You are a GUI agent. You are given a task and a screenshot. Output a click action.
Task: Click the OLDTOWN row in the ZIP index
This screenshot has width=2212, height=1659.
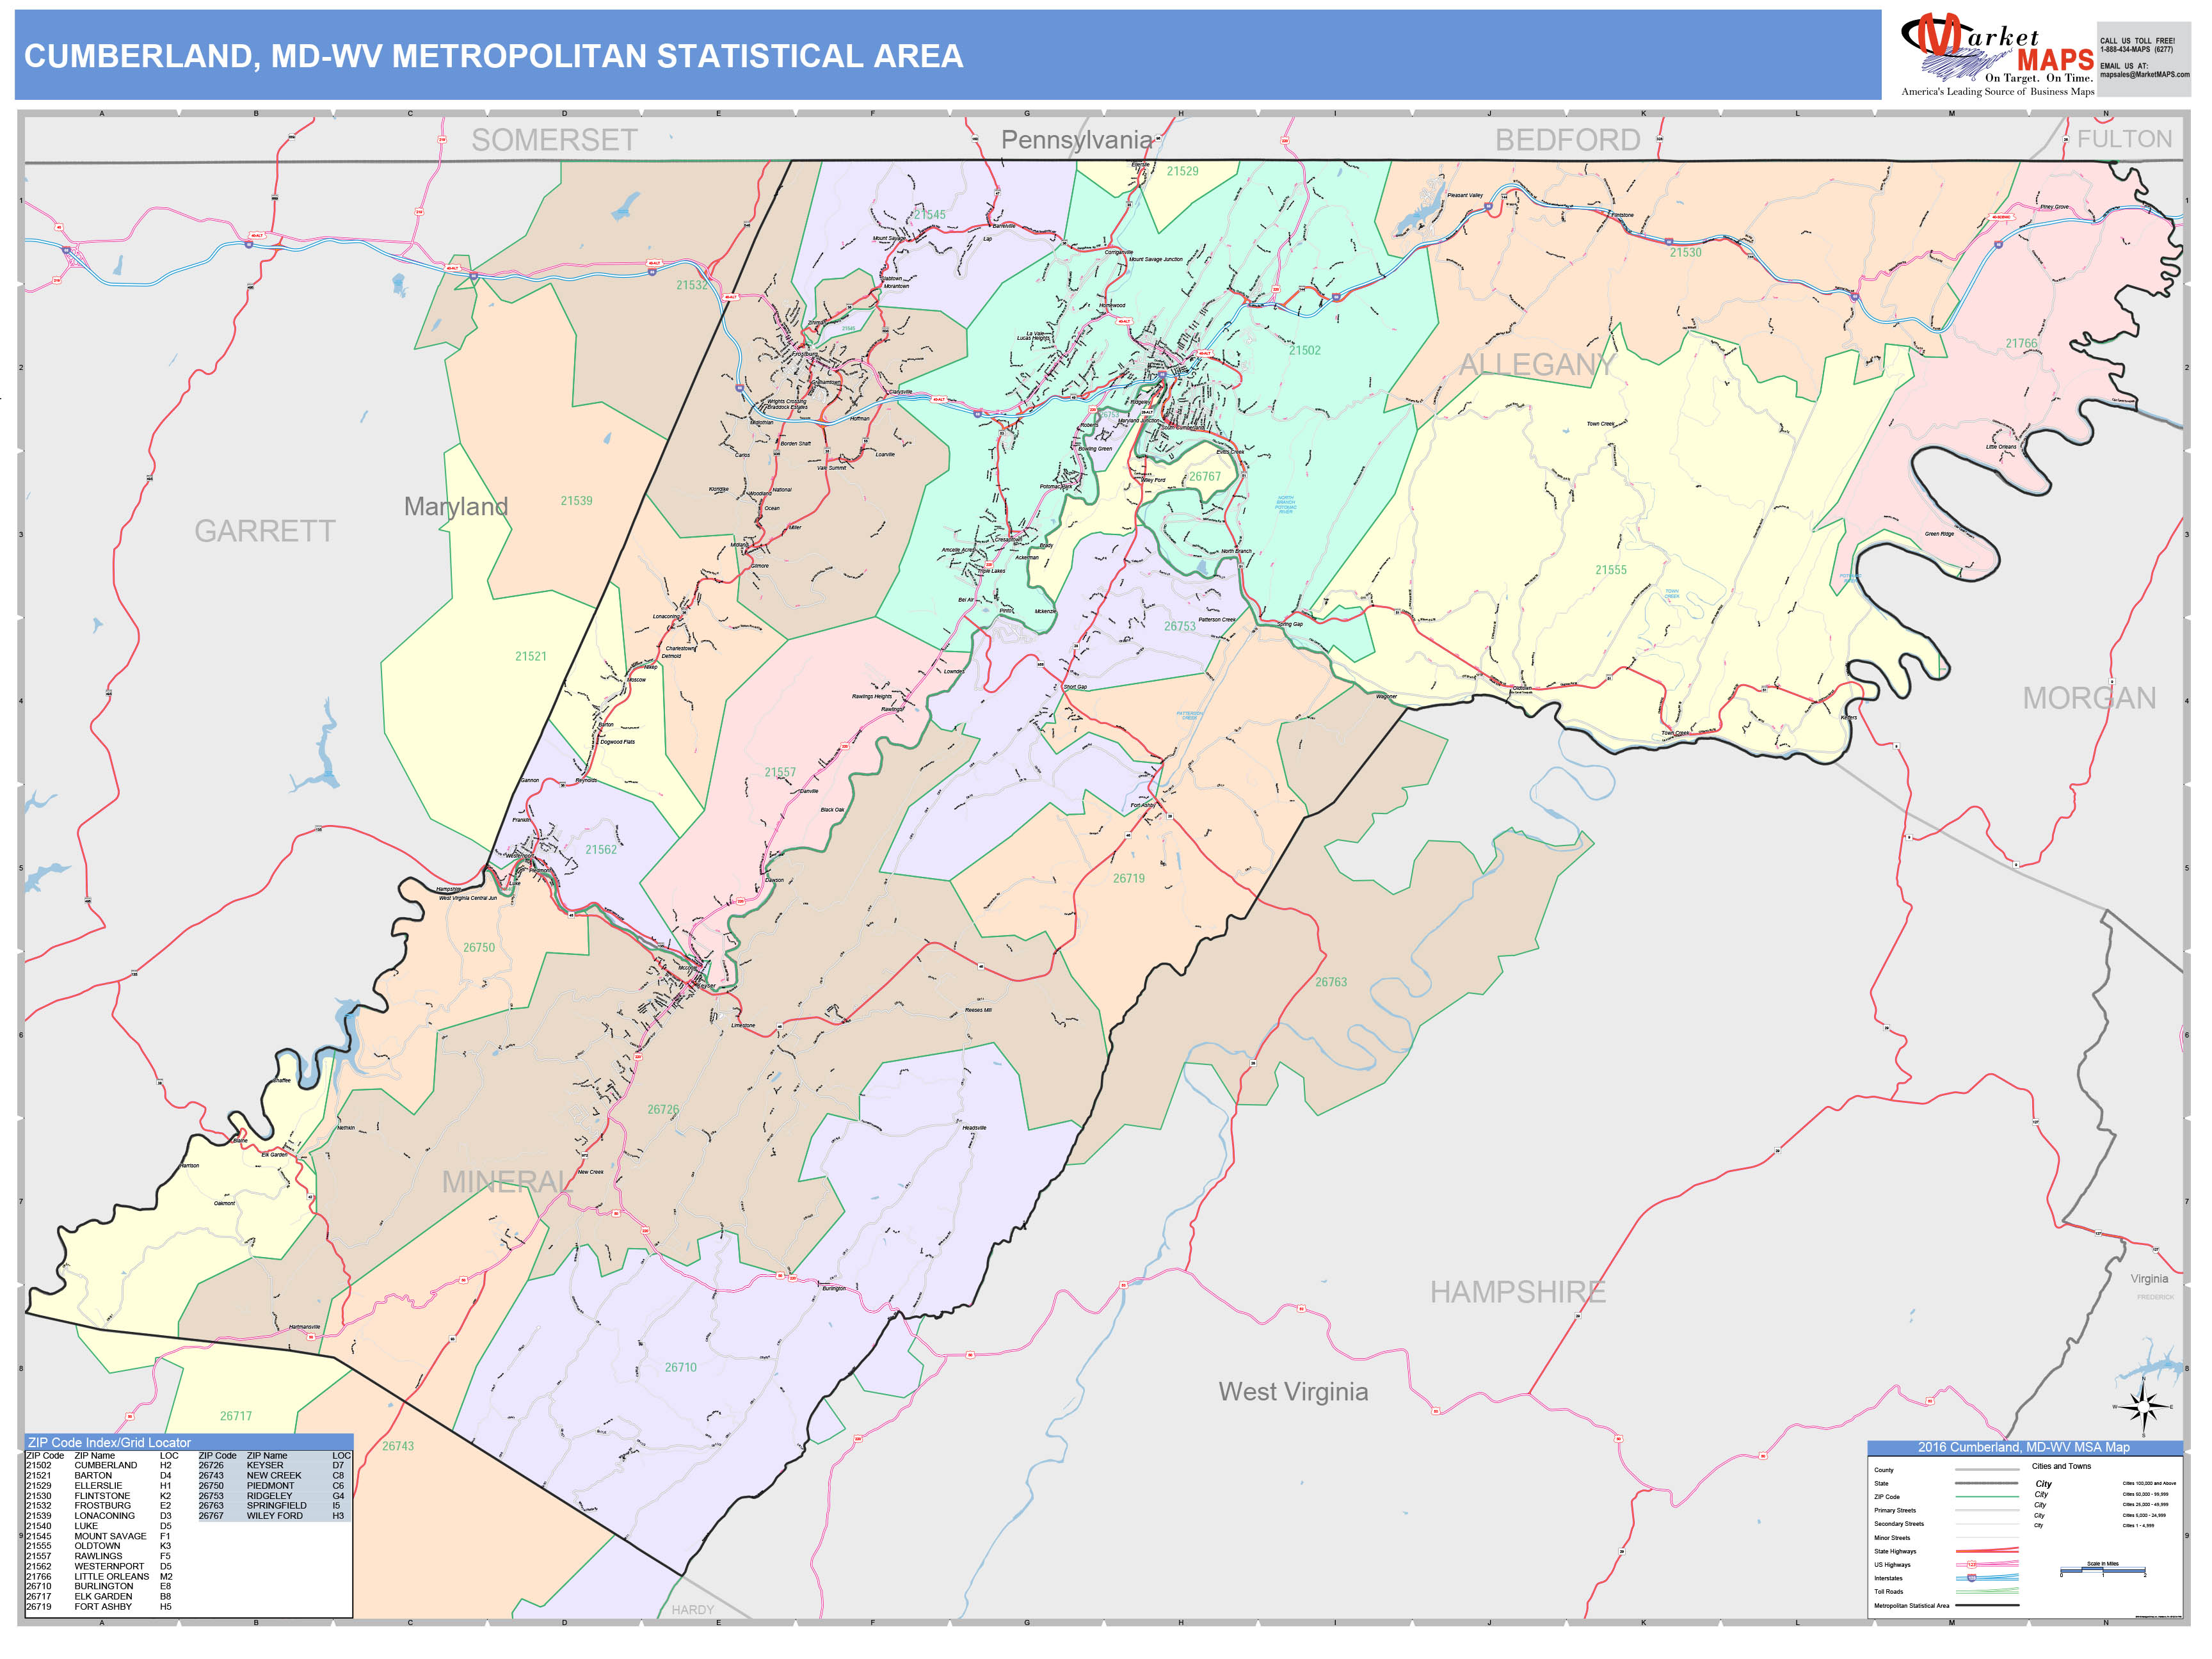pyautogui.click(x=99, y=1546)
